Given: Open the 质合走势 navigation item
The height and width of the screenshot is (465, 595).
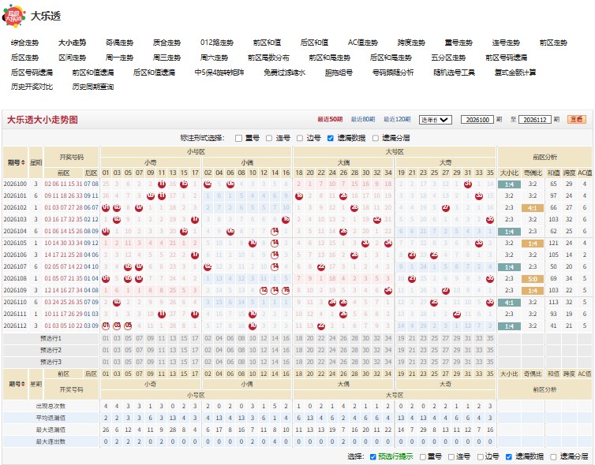Looking at the screenshot, I should click(167, 43).
